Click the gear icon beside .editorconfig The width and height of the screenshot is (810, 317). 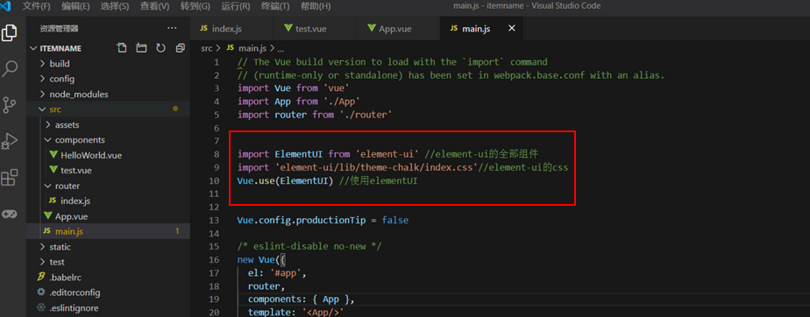pyautogui.click(x=41, y=292)
